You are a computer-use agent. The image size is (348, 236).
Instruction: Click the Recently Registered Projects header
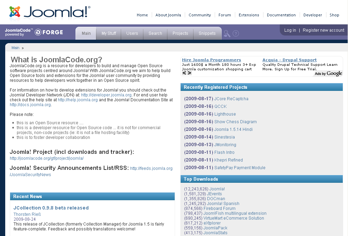click(262, 87)
